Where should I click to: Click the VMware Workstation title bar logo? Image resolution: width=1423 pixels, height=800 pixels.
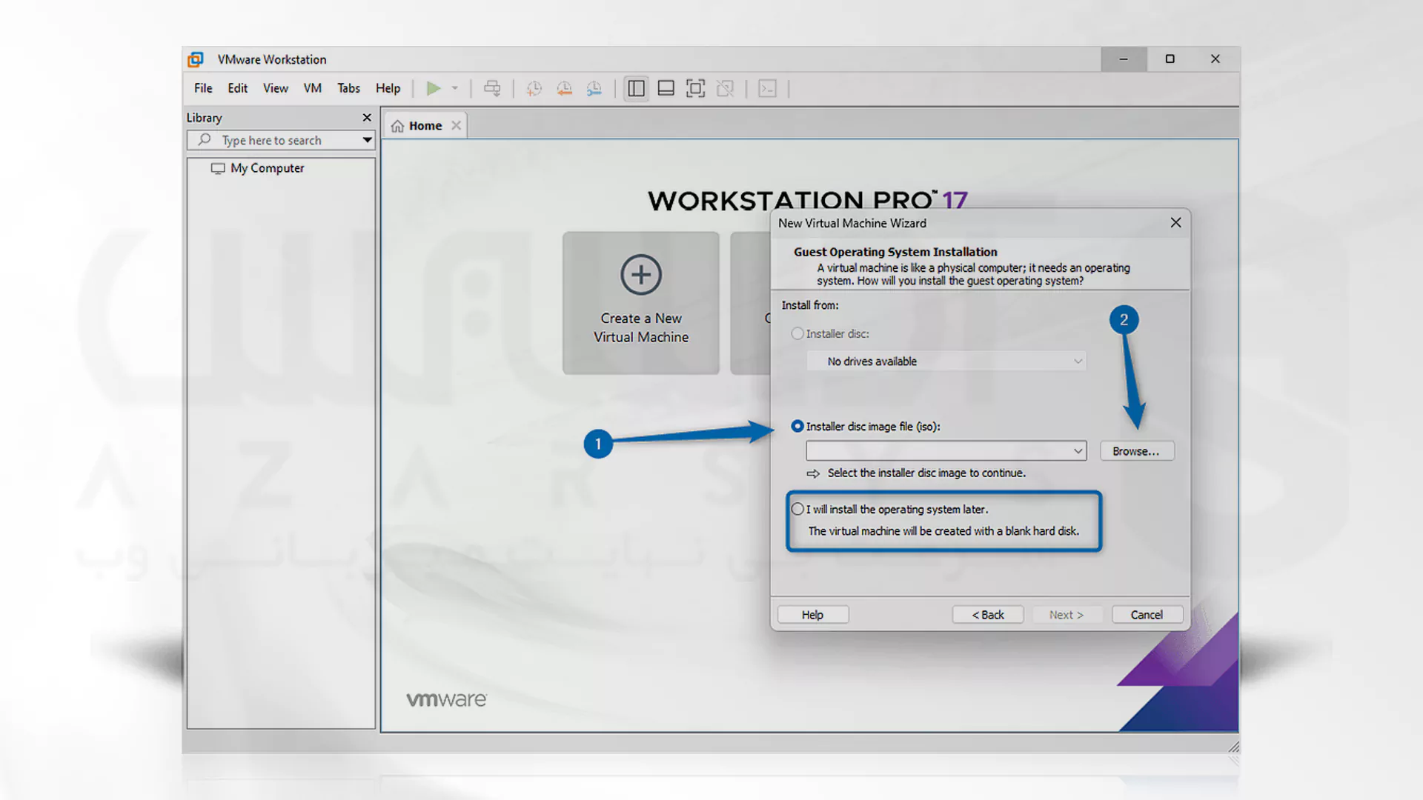click(196, 59)
